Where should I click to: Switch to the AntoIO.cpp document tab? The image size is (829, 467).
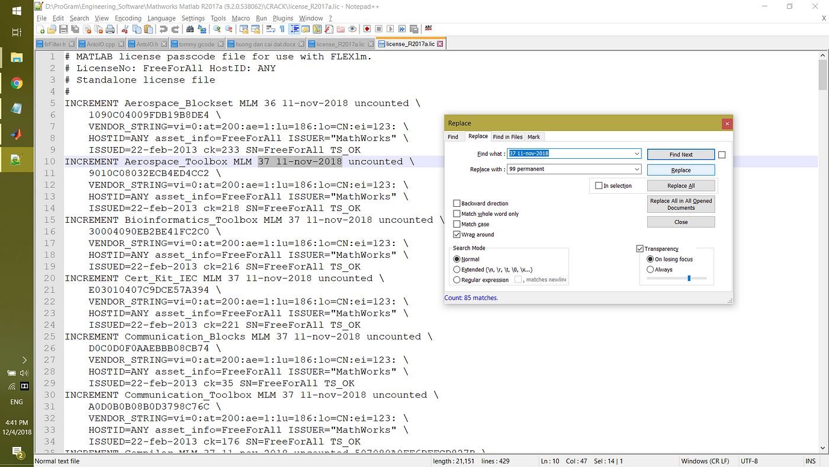[x=101, y=44]
